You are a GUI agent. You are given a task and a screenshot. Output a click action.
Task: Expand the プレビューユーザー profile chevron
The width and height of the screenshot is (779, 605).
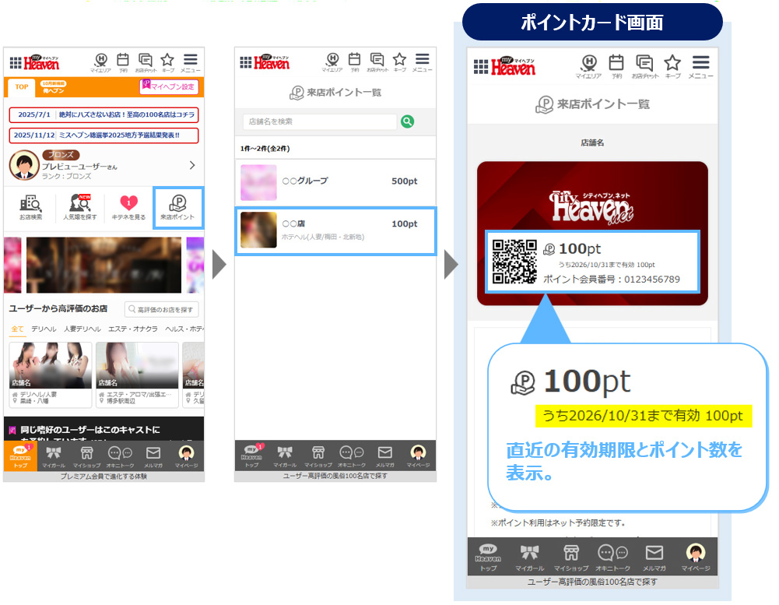pyautogui.click(x=192, y=165)
